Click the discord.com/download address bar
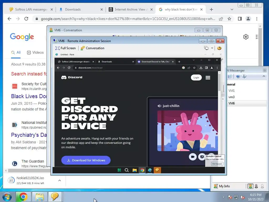 click(127, 68)
